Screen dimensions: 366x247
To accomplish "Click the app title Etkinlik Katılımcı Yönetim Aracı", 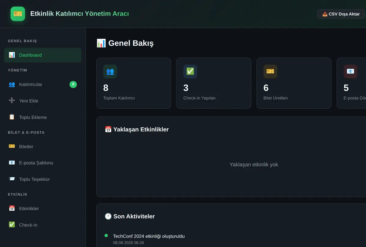I will pyautogui.click(x=80, y=14).
